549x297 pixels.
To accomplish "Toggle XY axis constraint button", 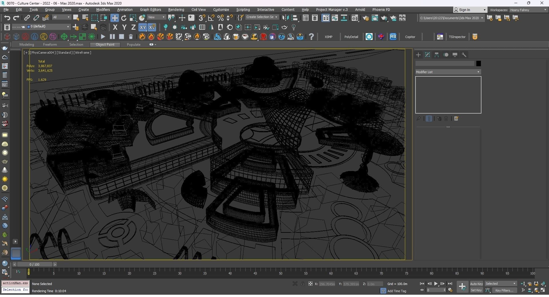I will coord(142,27).
